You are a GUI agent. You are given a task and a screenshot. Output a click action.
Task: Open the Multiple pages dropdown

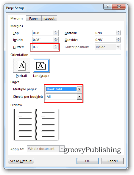point(79,89)
